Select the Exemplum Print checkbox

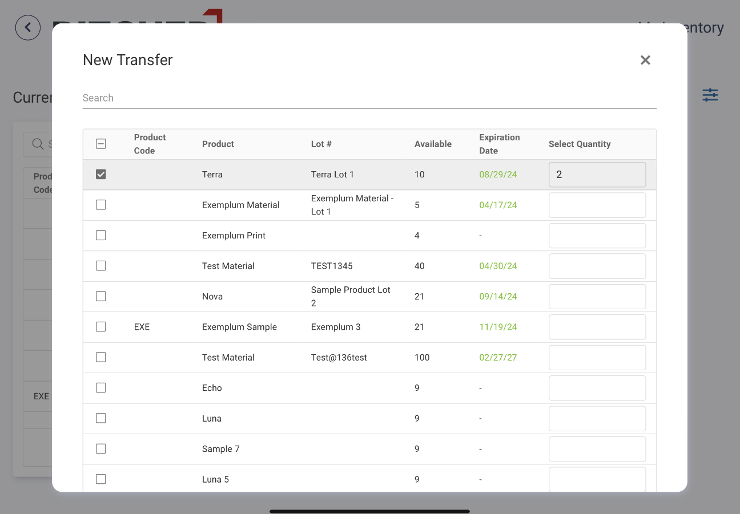tap(101, 235)
